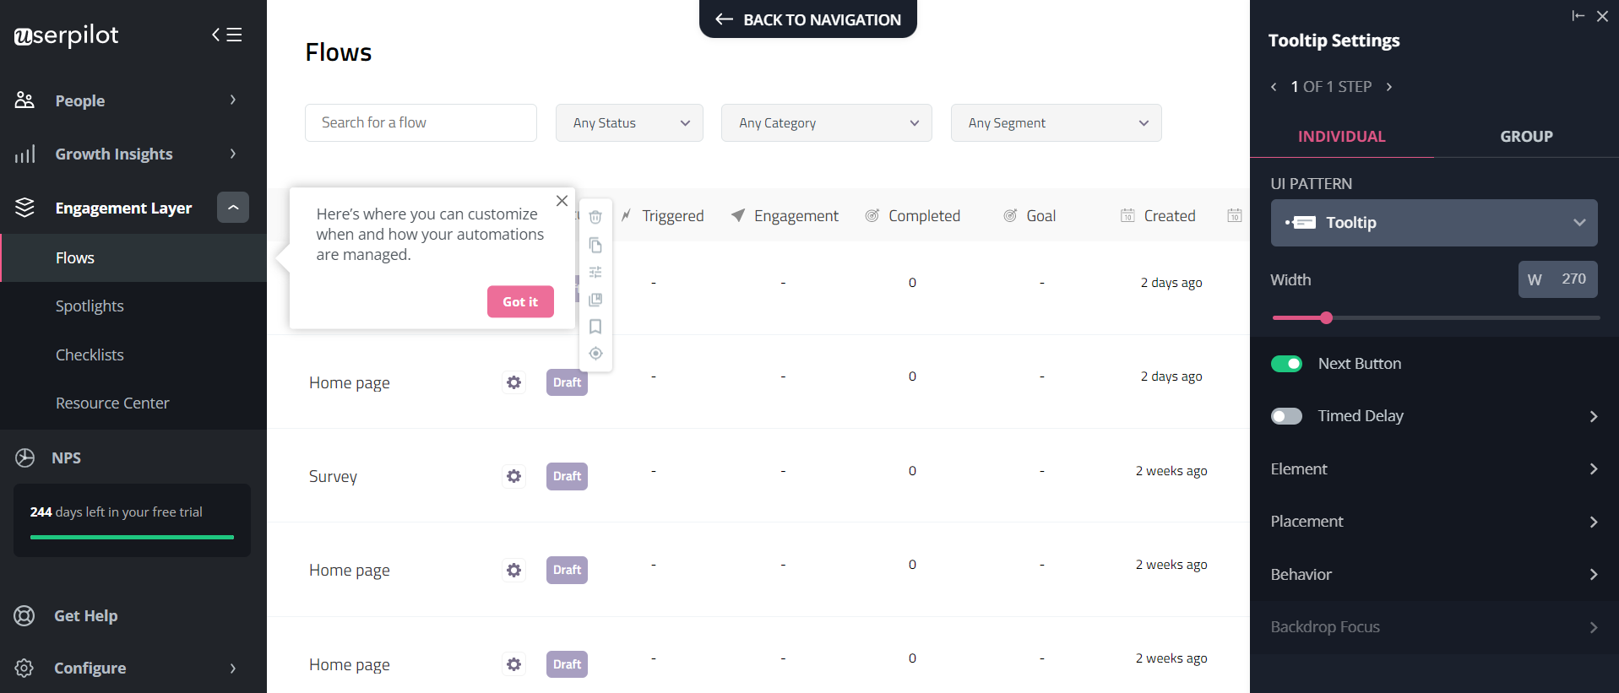1619x693 pixels.
Task: Open the UI Pattern Tooltip dropdown
Action: [x=1433, y=223]
